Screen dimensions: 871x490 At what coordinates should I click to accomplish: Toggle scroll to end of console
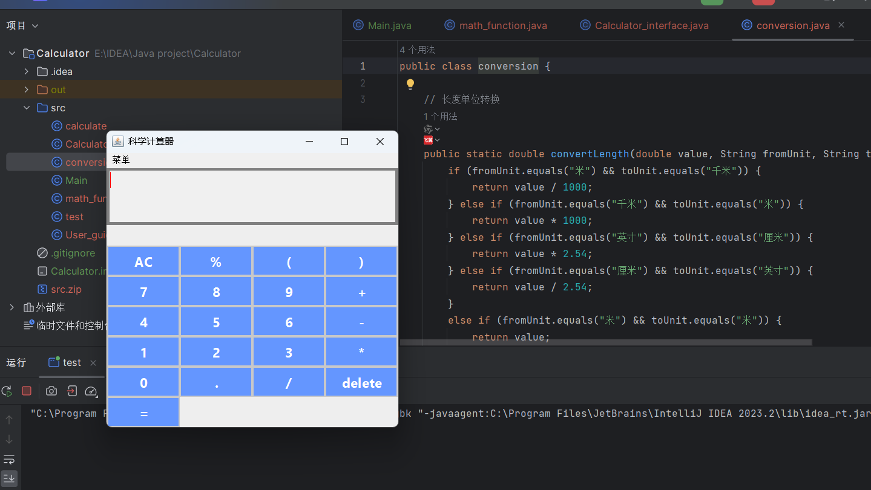click(9, 479)
